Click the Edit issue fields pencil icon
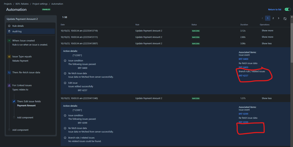The height and width of the screenshot is (147, 293). click(14, 102)
